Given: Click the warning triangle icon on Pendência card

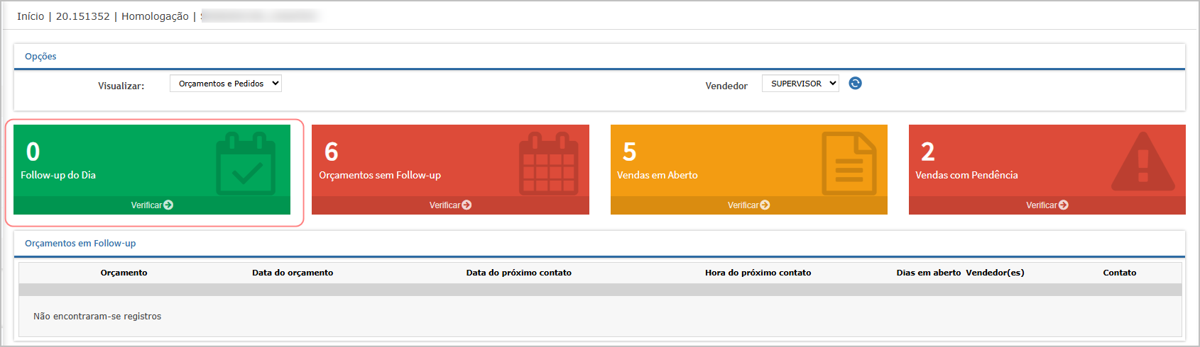Looking at the screenshot, I should click(1142, 161).
